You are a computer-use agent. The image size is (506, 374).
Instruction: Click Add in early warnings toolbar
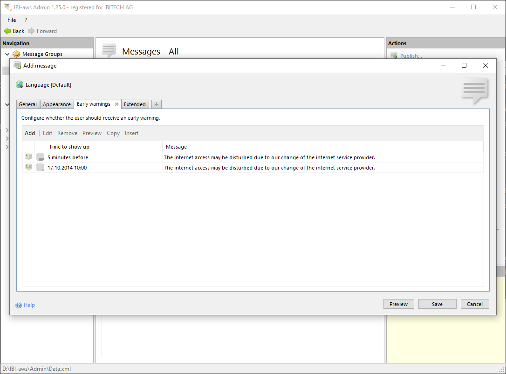point(30,133)
